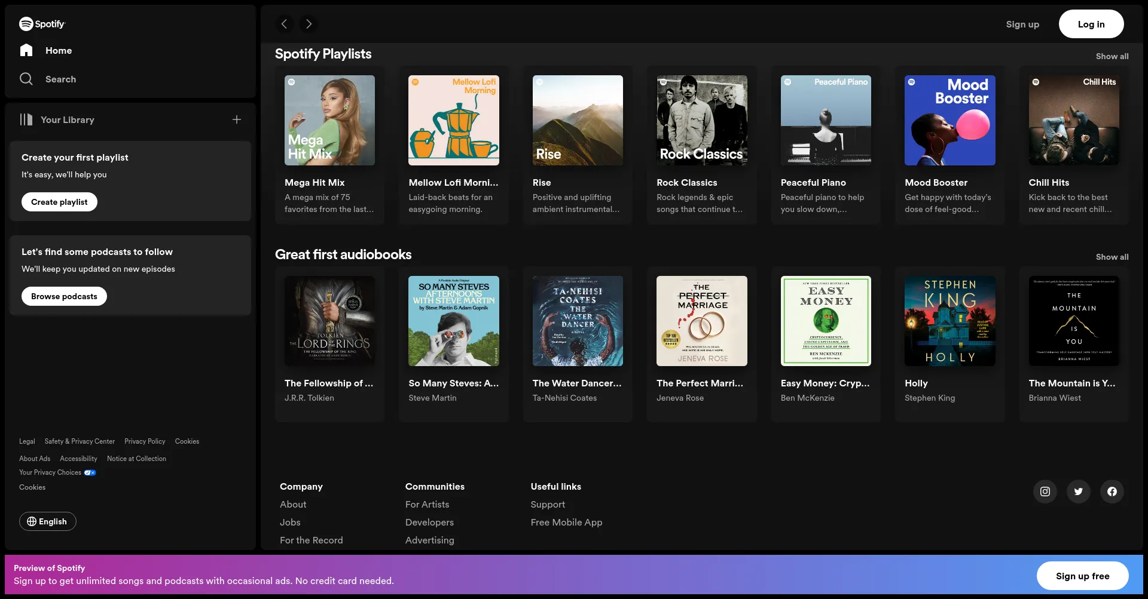This screenshot has height=599, width=1148.
Task: Open the Chill Hits playlist cover
Action: tap(1074, 120)
